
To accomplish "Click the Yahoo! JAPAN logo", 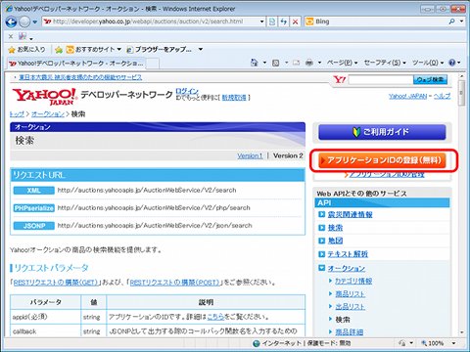I will [44, 97].
